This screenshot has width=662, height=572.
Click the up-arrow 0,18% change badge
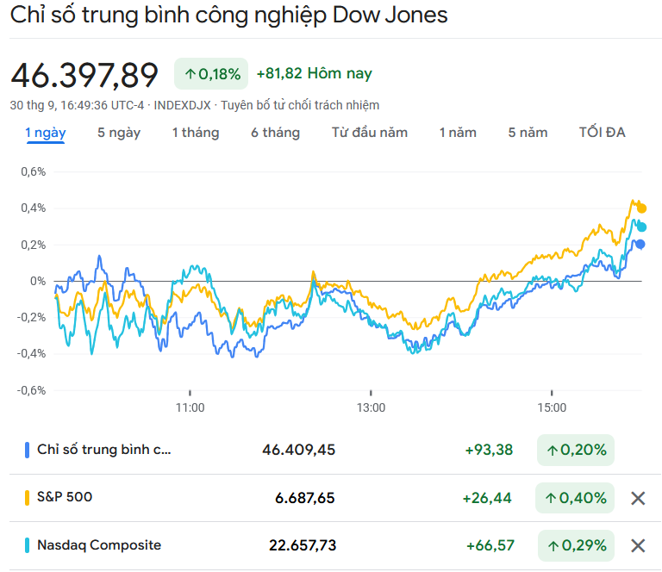(x=211, y=74)
